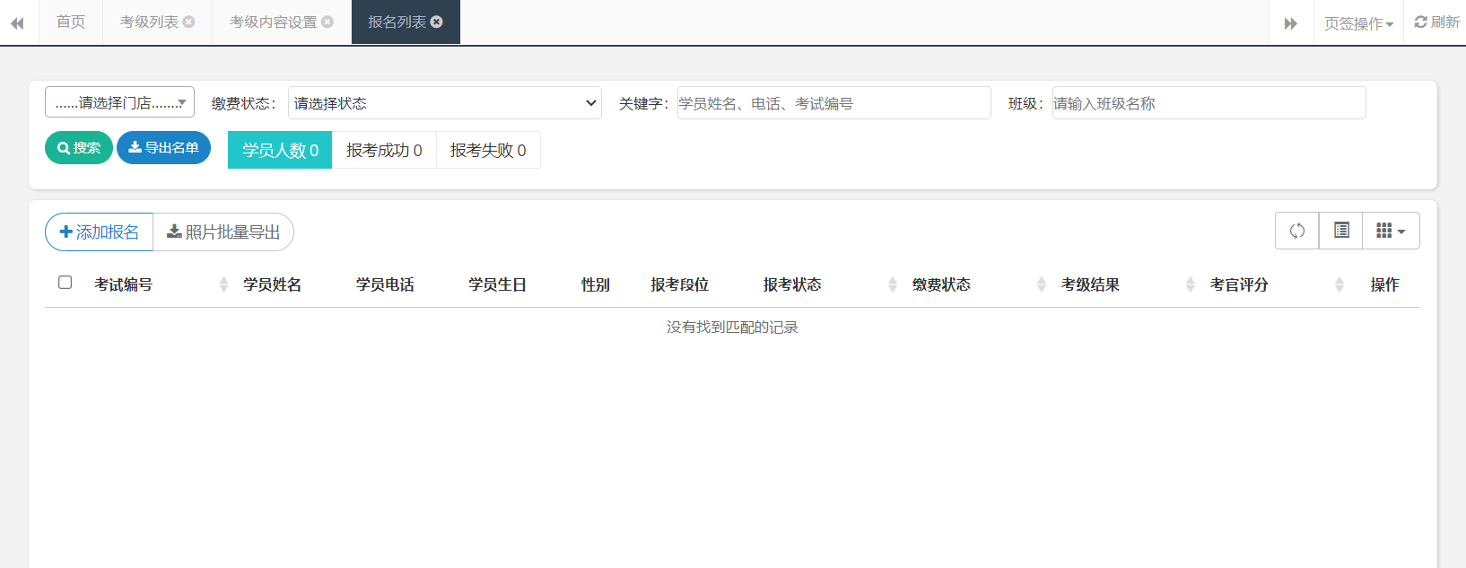Image resolution: width=1466 pixels, height=568 pixels.
Task: Tick the select-all checkbox in table header
Action: [x=65, y=283]
